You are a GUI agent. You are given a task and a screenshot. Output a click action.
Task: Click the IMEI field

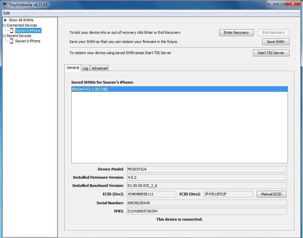click(207, 211)
